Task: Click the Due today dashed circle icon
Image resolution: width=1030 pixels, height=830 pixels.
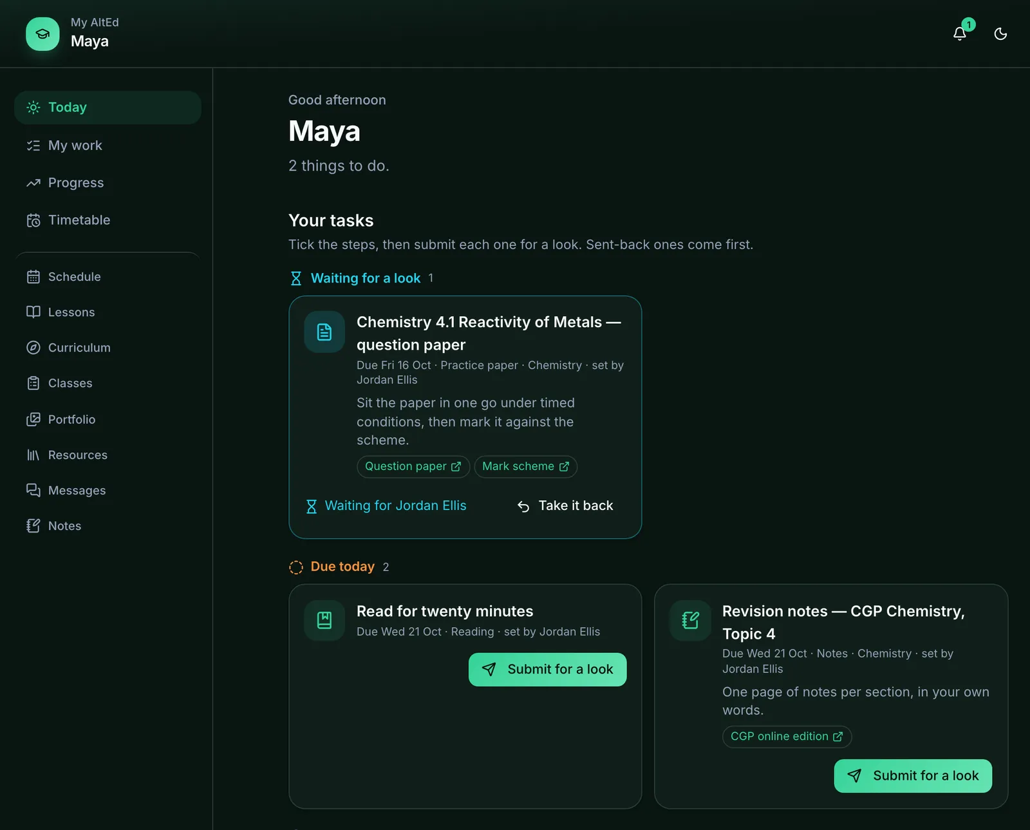Action: [296, 567]
